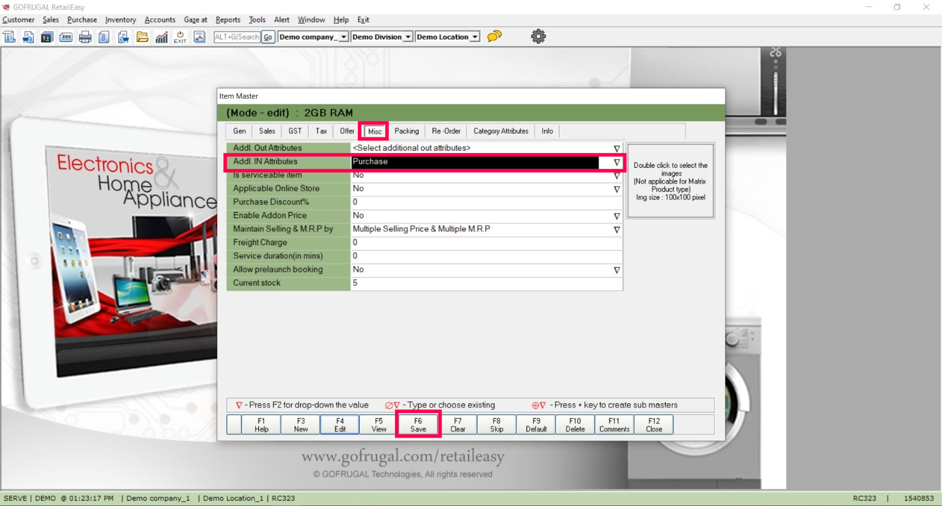Click the Service duration value field
The height and width of the screenshot is (506, 942).
(x=486, y=256)
